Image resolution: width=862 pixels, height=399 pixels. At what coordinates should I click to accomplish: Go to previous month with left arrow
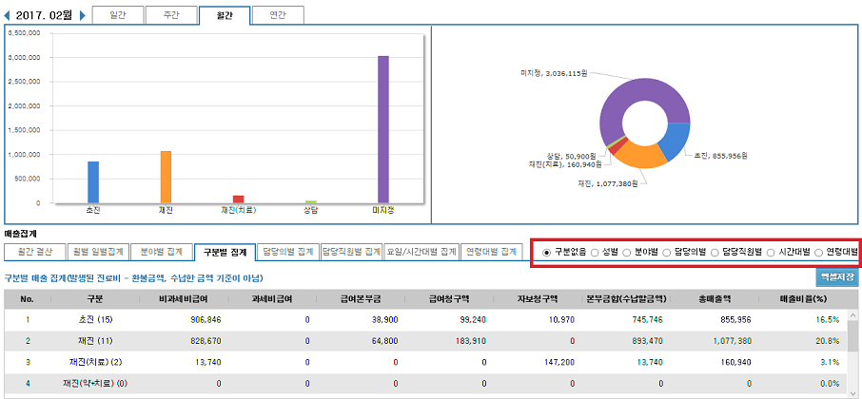click(x=9, y=16)
